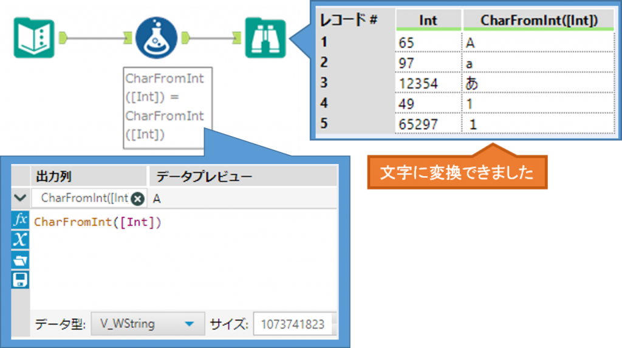Click the output column name field
This screenshot has width=622, height=348.
[85, 199]
